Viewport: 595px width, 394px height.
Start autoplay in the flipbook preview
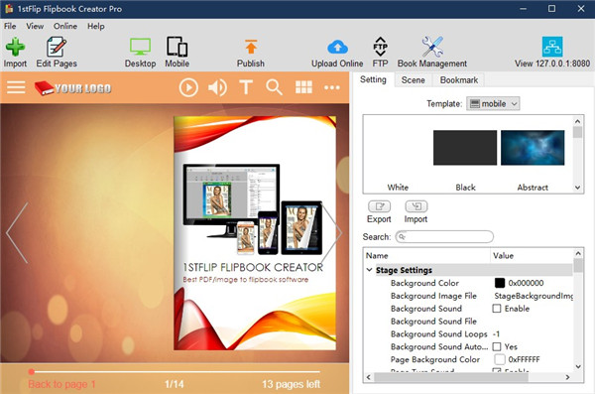tap(188, 87)
